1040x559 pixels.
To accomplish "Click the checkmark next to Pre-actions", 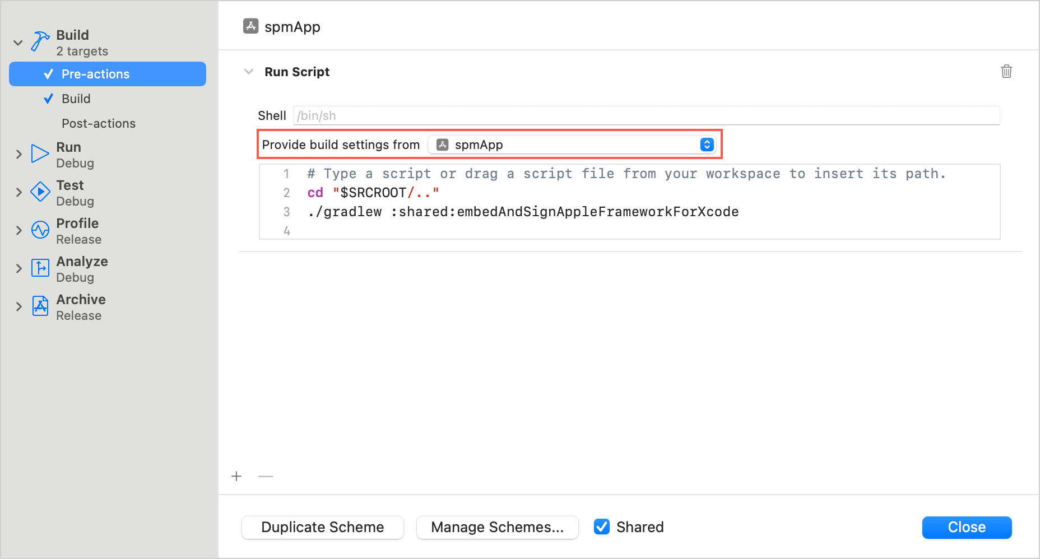I will click(48, 73).
